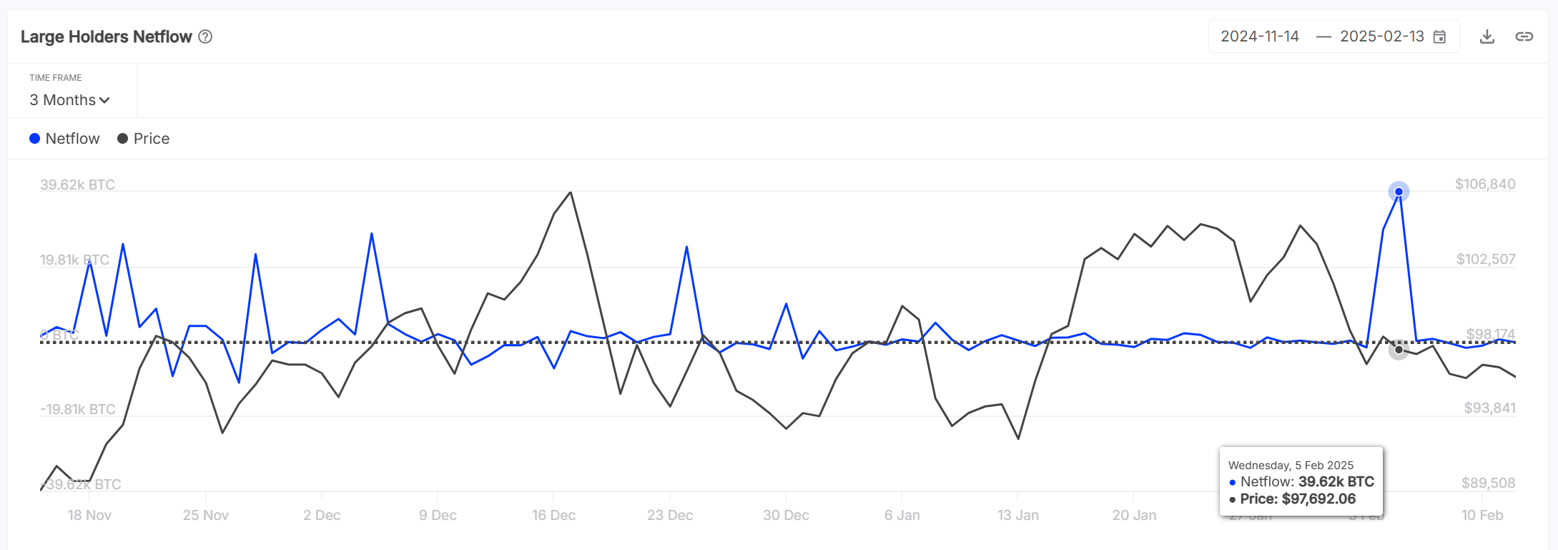Click the 5 Feb 2025 tooltip box

[x=1301, y=481]
